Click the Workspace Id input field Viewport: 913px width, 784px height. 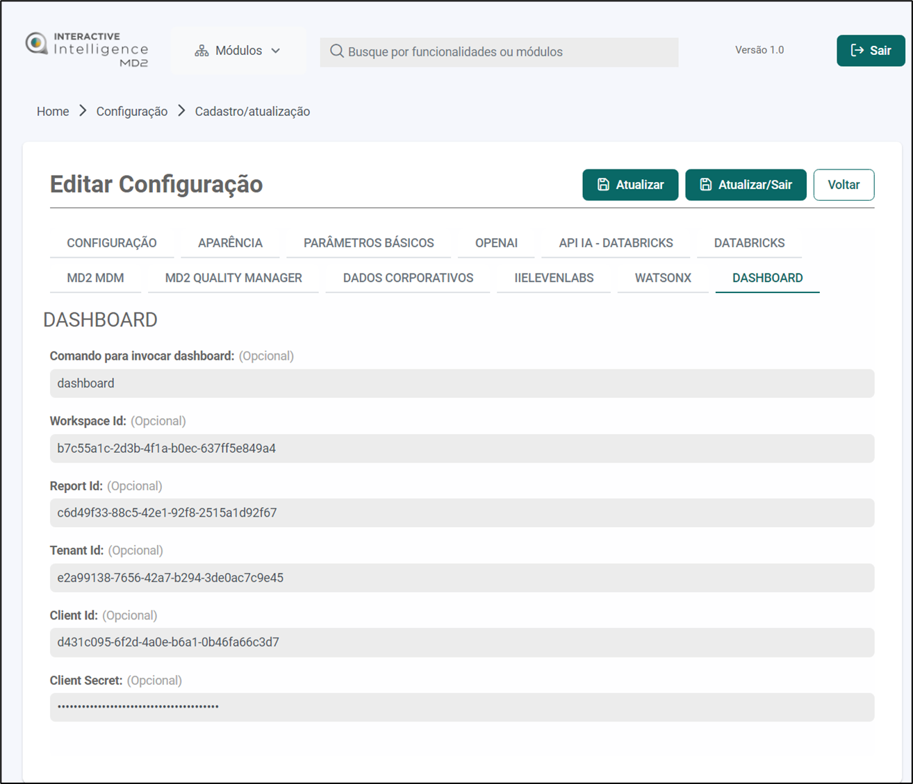pos(461,449)
